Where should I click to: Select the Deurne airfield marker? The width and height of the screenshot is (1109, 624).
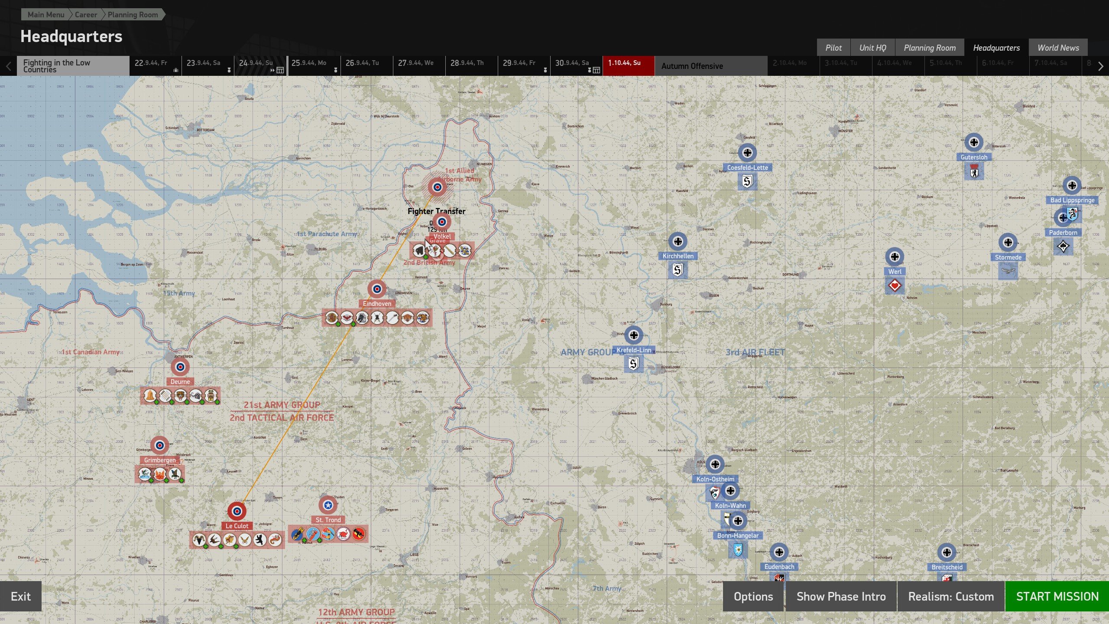click(180, 367)
